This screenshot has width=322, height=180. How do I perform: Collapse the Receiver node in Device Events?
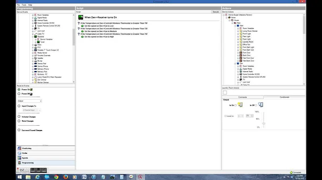click(33, 37)
